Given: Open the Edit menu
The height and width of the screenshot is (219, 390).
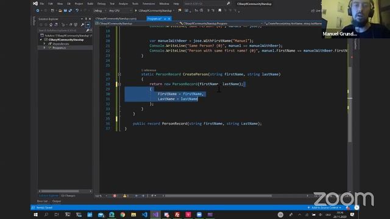Looking at the screenshot, I should 51,4.
